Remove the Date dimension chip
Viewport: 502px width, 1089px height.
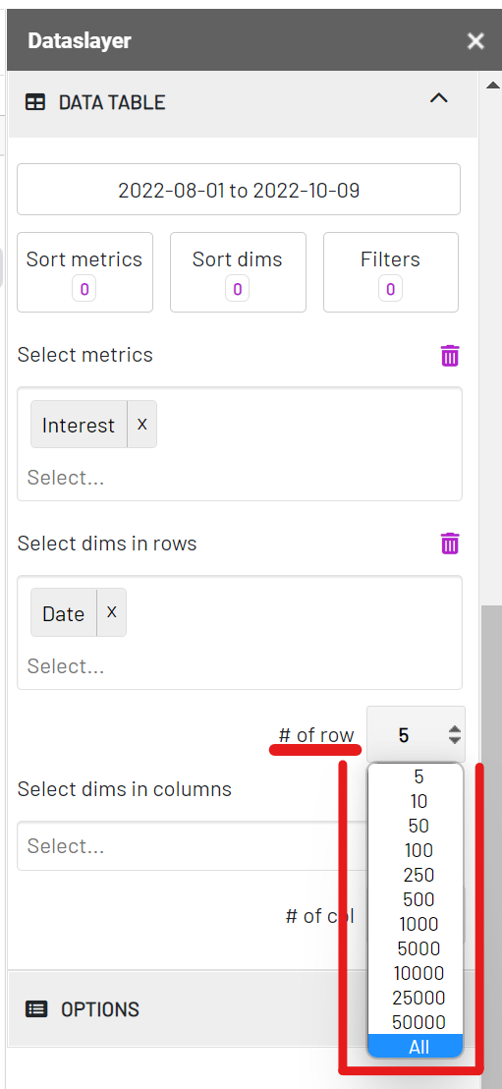tap(111, 612)
